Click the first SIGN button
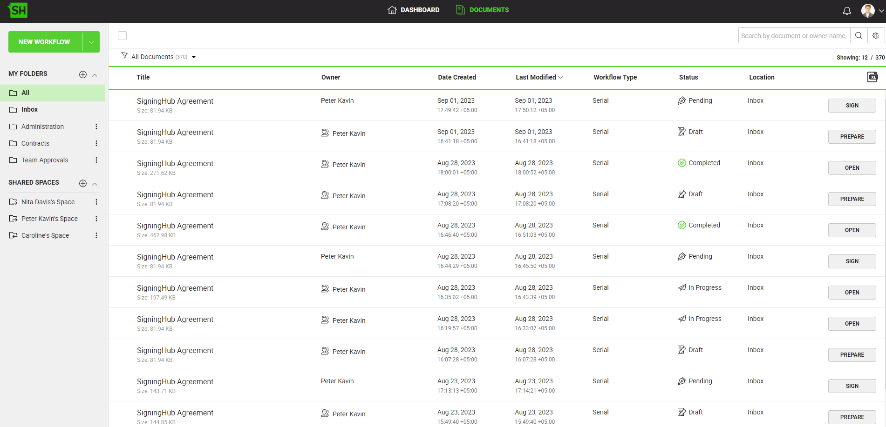Viewport: 886px width, 427px height. [x=852, y=106]
